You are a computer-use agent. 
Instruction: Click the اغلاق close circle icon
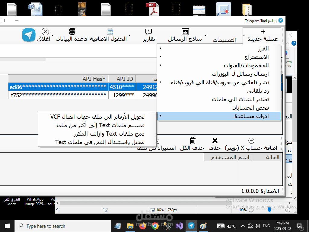coord(45,31)
